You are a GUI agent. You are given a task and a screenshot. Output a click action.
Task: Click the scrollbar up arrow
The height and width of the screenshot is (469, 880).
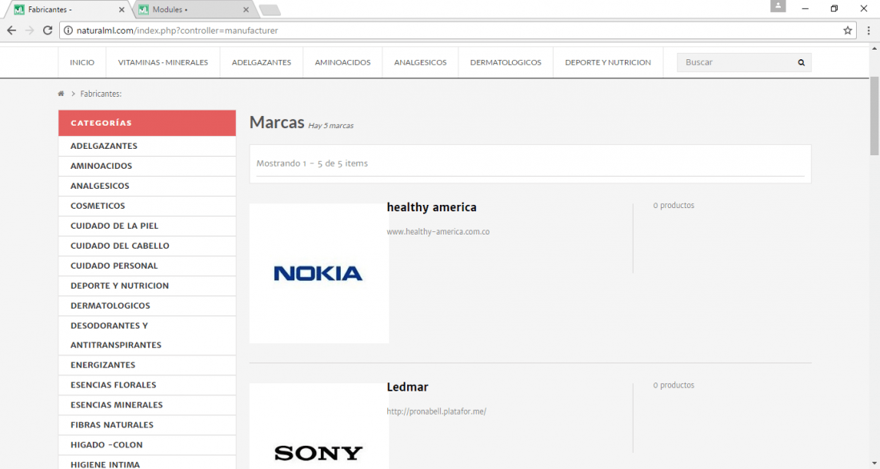coord(874,49)
